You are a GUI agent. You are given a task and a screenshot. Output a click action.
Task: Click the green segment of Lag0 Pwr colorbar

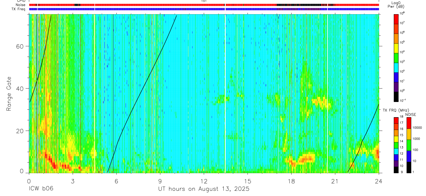(396, 57)
